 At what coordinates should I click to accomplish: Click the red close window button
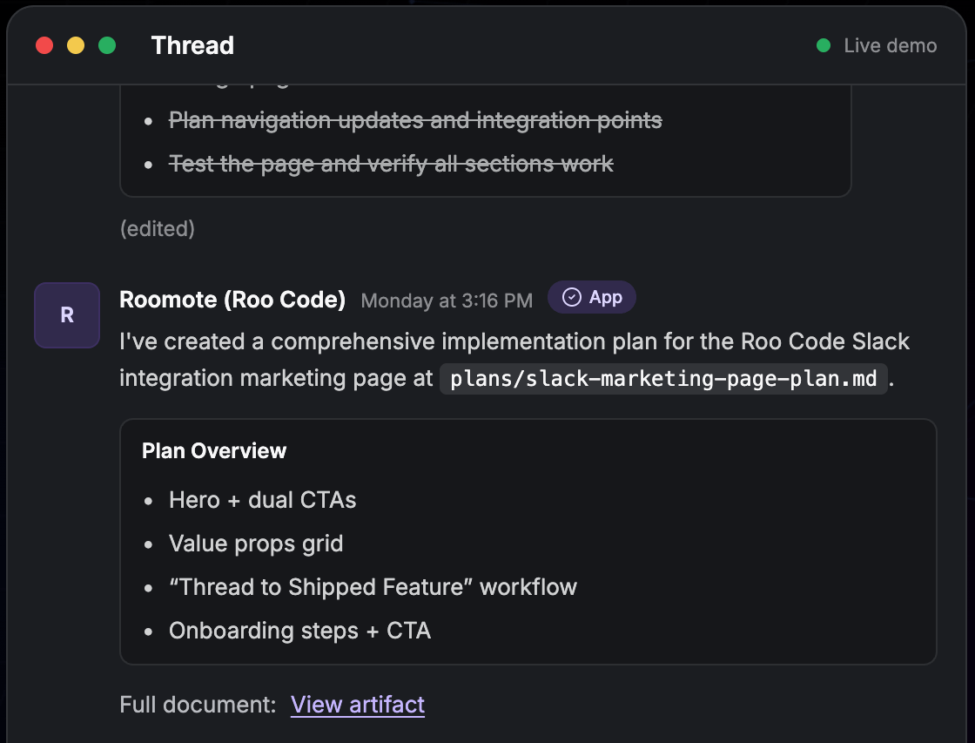pyautogui.click(x=44, y=45)
